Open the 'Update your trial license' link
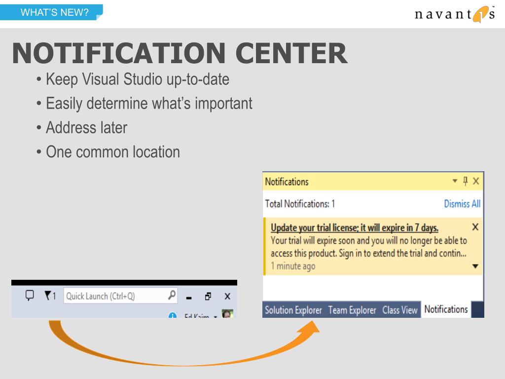Screen dimensions: 505x379 [x=354, y=228]
